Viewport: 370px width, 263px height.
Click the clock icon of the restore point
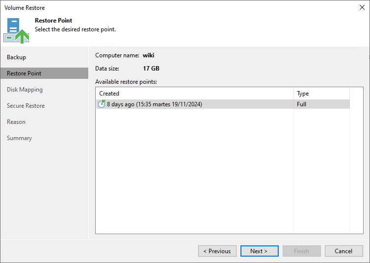pyautogui.click(x=102, y=104)
